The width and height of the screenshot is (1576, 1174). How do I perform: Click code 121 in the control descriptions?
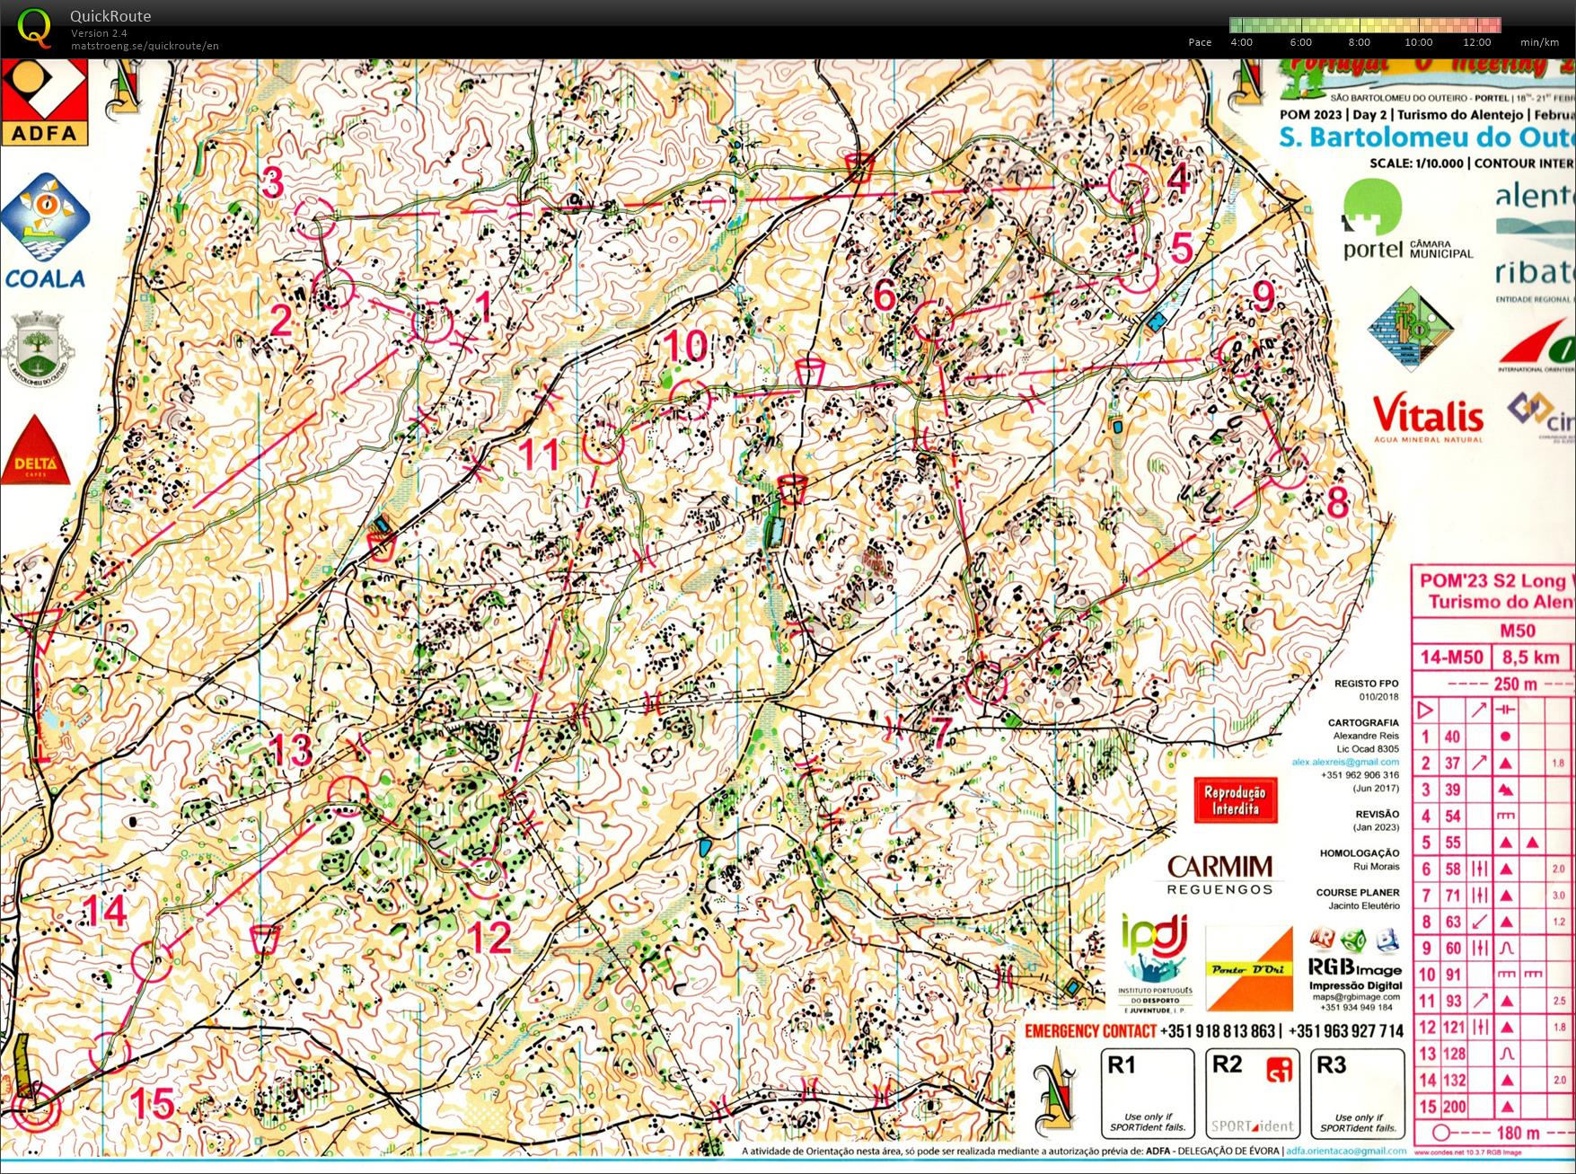[x=1453, y=1028]
